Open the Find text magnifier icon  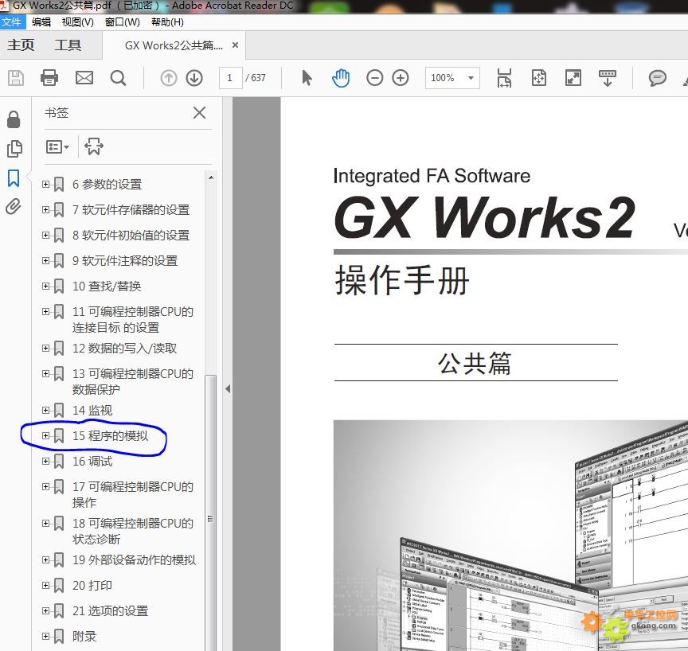pos(118,78)
